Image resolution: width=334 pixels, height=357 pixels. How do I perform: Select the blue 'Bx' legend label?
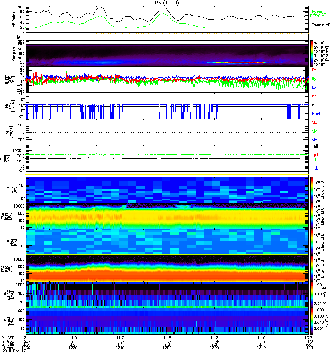pos(314,87)
